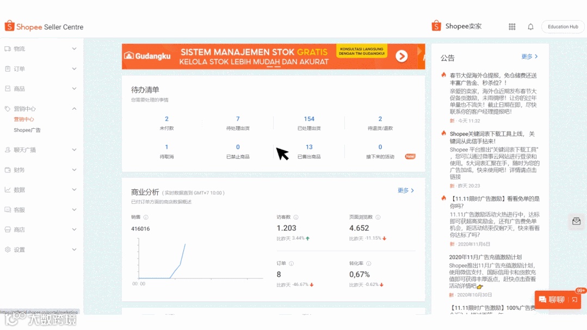Open the floating mail box icon
This screenshot has width=587, height=330.
click(577, 221)
